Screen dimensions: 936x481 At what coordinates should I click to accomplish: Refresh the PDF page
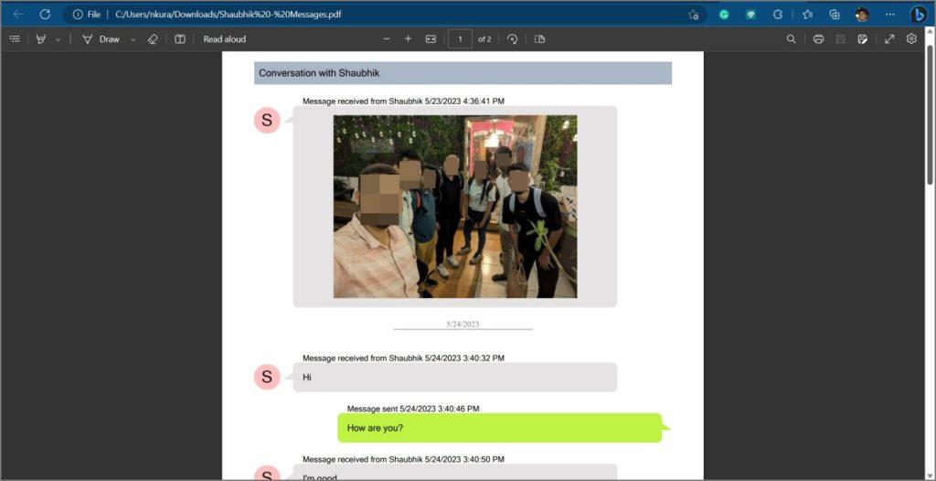(45, 15)
